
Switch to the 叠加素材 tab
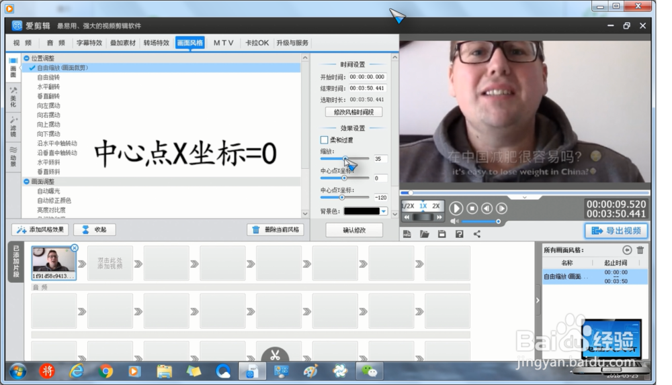(123, 43)
